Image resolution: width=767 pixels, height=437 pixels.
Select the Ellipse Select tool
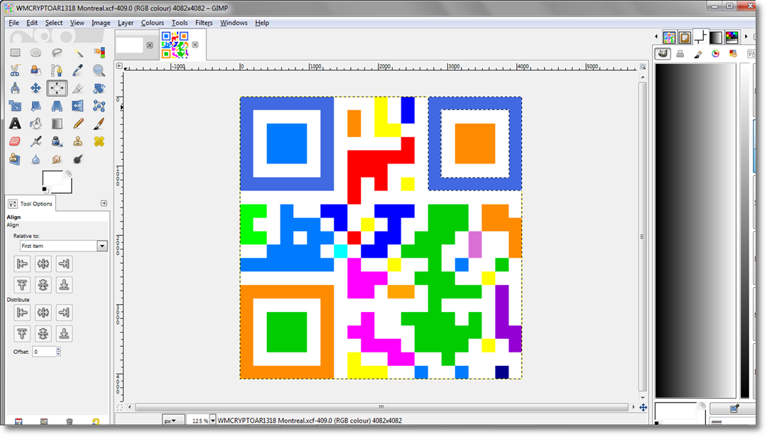click(x=36, y=53)
